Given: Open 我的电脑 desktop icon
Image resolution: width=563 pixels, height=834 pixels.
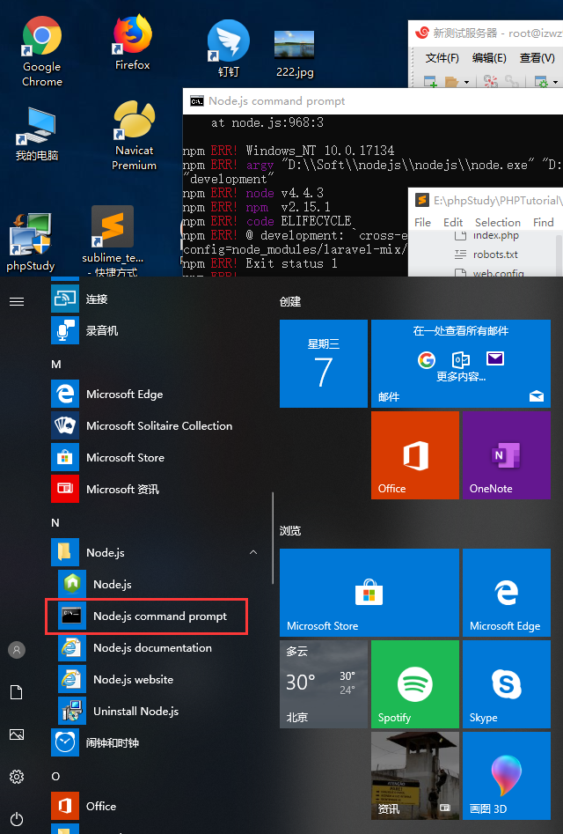Looking at the screenshot, I should (x=36, y=134).
